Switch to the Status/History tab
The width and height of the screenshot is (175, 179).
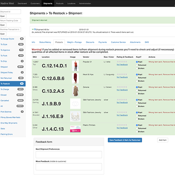[x=45, y=42]
